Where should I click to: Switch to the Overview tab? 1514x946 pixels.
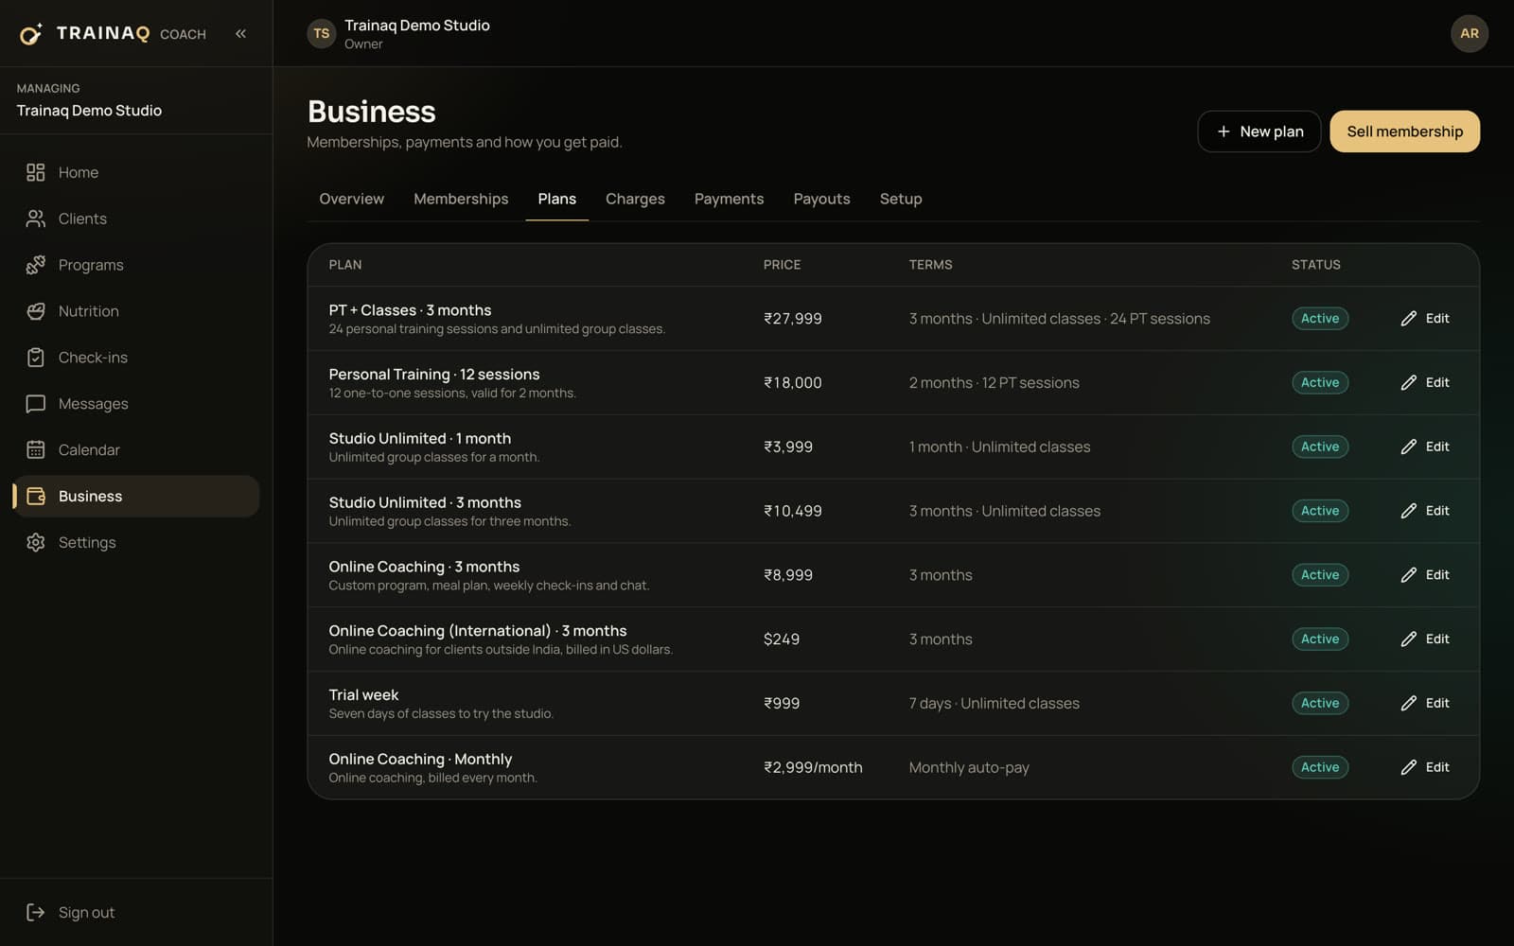[x=351, y=199]
